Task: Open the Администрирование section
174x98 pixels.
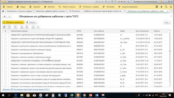Action: 128,7
